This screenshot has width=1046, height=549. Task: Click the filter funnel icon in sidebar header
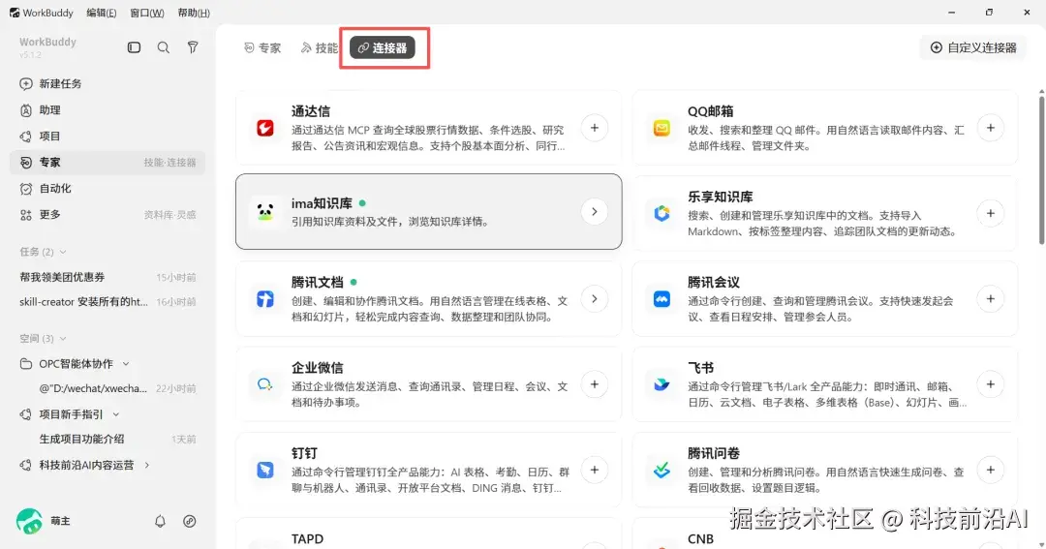tap(193, 47)
